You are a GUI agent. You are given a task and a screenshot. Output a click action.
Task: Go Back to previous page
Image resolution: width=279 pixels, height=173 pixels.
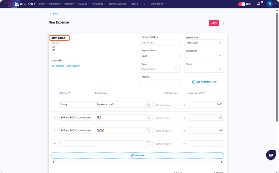[54, 13]
